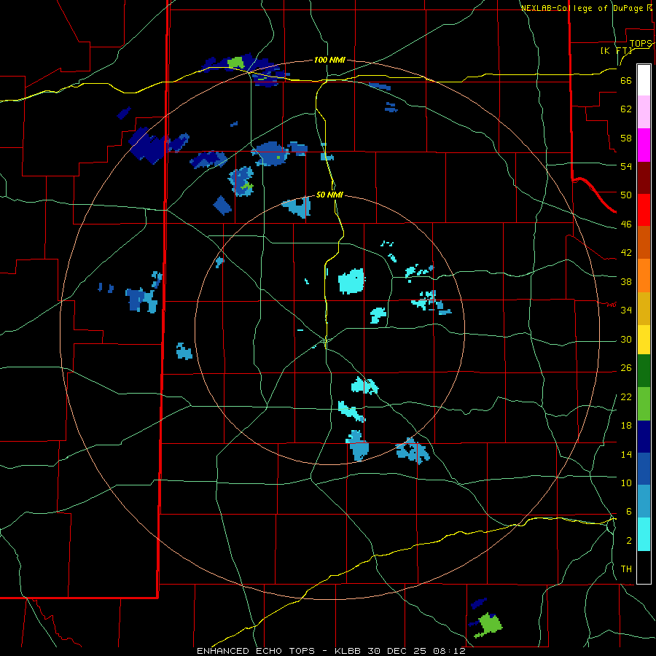This screenshot has height=656, width=656.
Task: Click the 50 NMI range ring label
Action: pyautogui.click(x=329, y=195)
